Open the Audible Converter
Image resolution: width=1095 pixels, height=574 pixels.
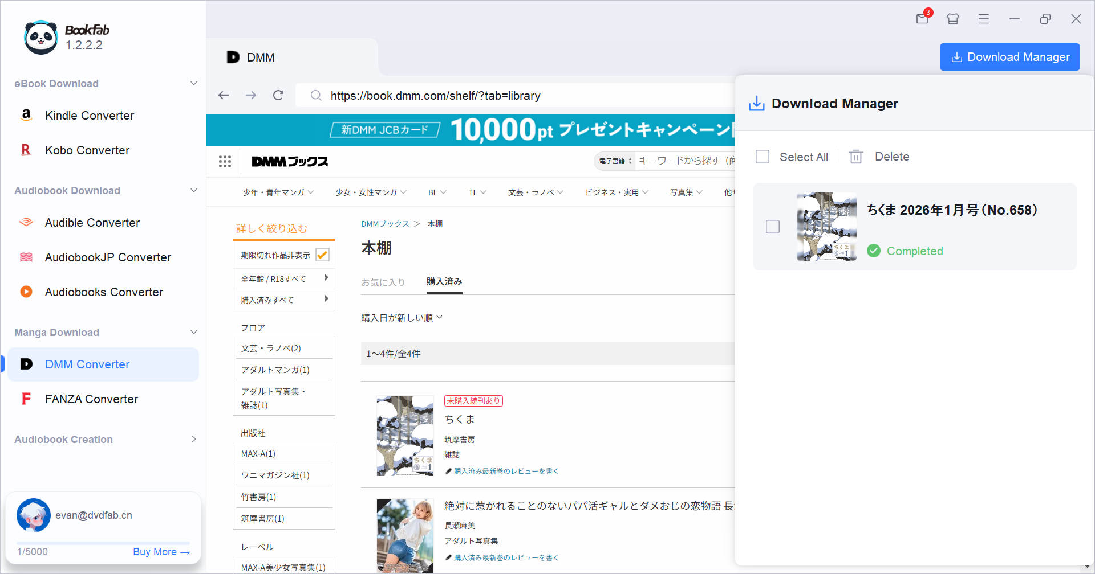(x=92, y=222)
